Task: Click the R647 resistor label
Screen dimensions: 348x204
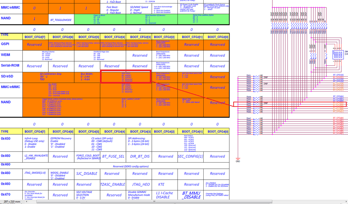Action: coord(249,118)
